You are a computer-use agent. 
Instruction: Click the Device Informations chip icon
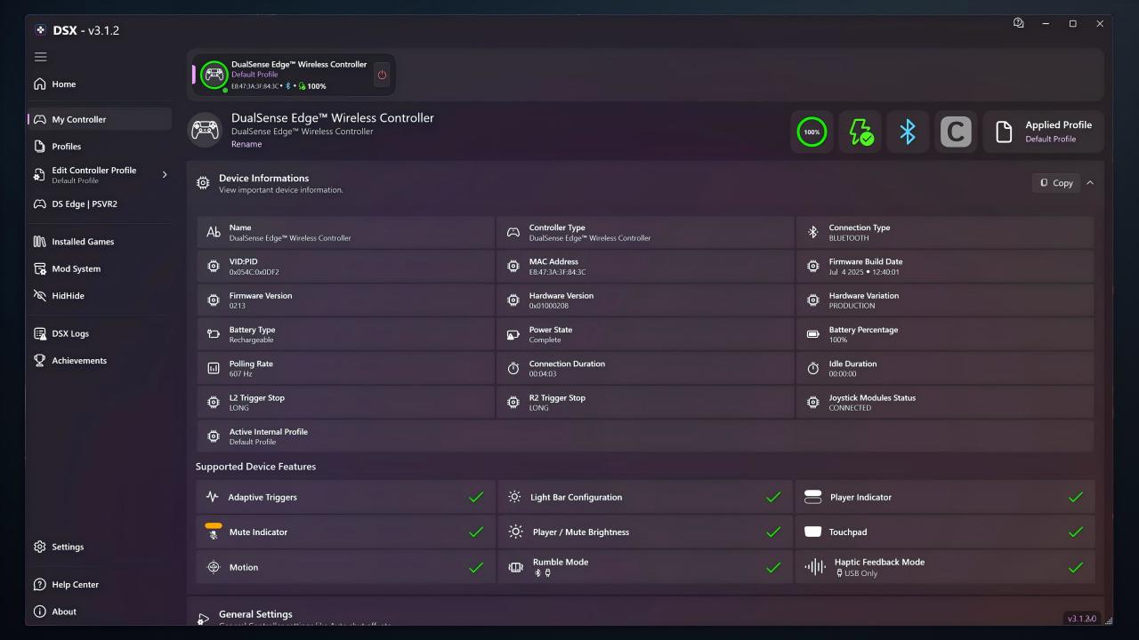pyautogui.click(x=203, y=183)
